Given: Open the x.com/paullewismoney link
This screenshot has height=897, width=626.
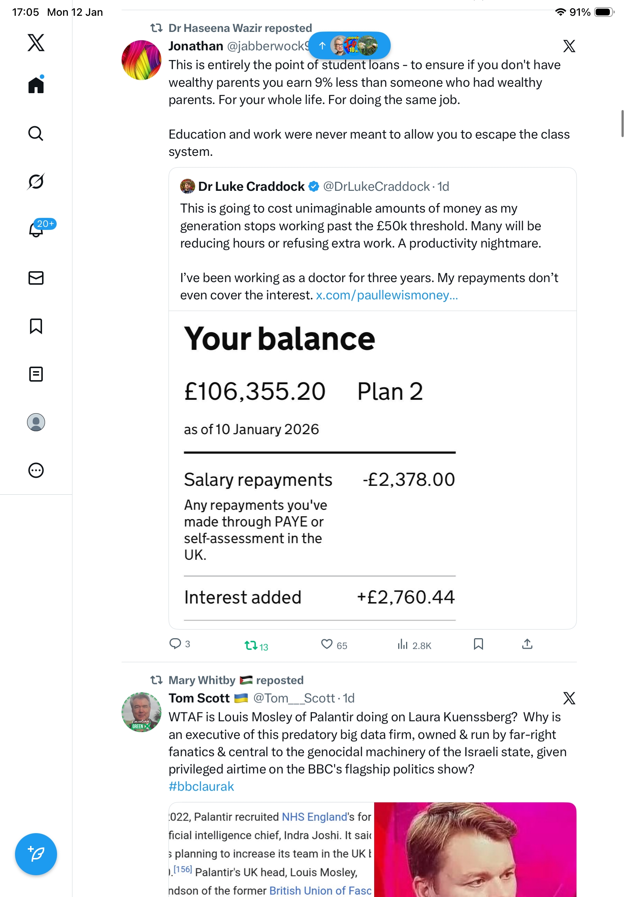Looking at the screenshot, I should coord(387,295).
